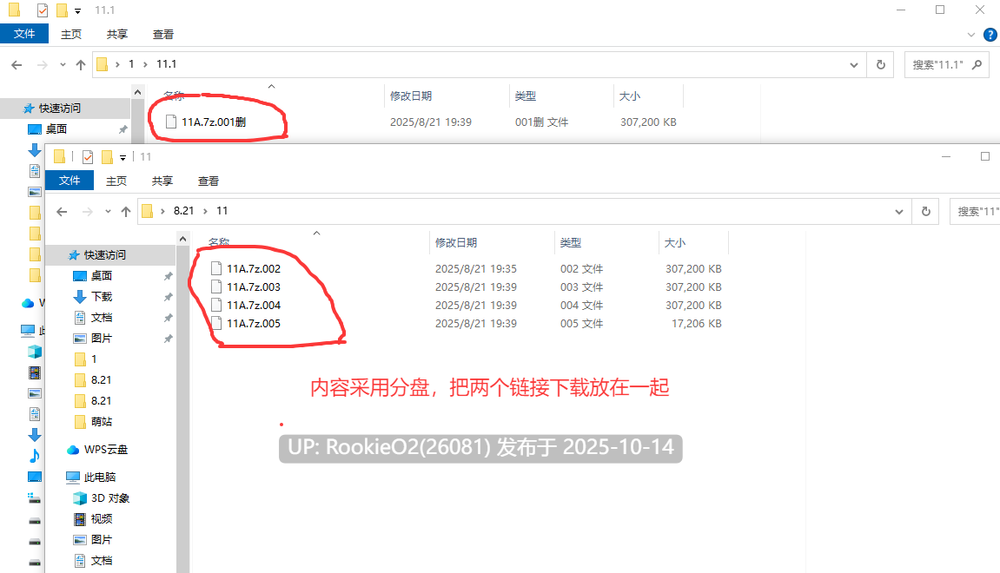Click 视频 film icon in 11 sidebar

[80, 519]
